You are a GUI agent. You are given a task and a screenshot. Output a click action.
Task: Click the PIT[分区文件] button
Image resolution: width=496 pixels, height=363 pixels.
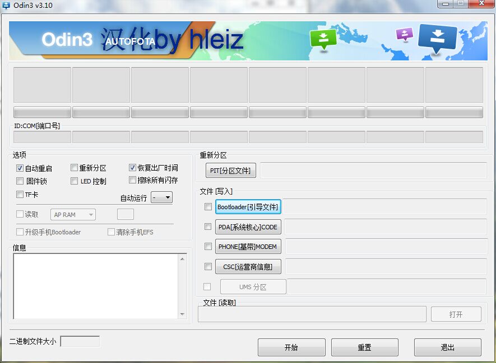[230, 171]
